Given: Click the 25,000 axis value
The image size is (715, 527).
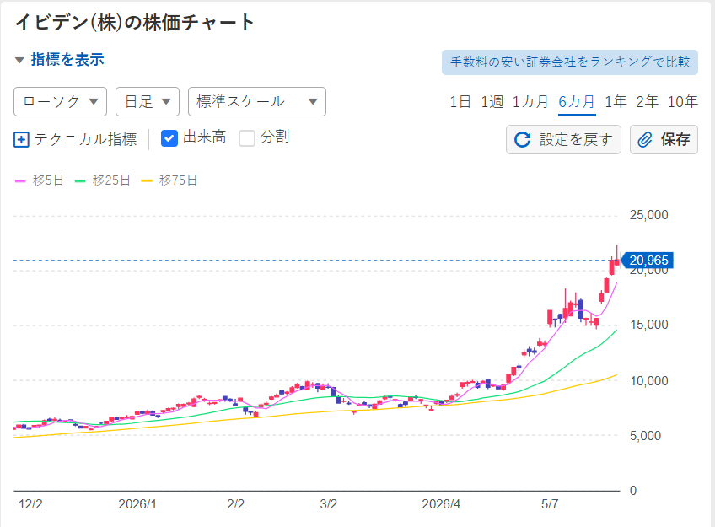Looking at the screenshot, I should [x=649, y=215].
